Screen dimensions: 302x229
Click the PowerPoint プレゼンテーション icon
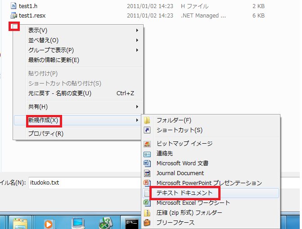(x=147, y=183)
